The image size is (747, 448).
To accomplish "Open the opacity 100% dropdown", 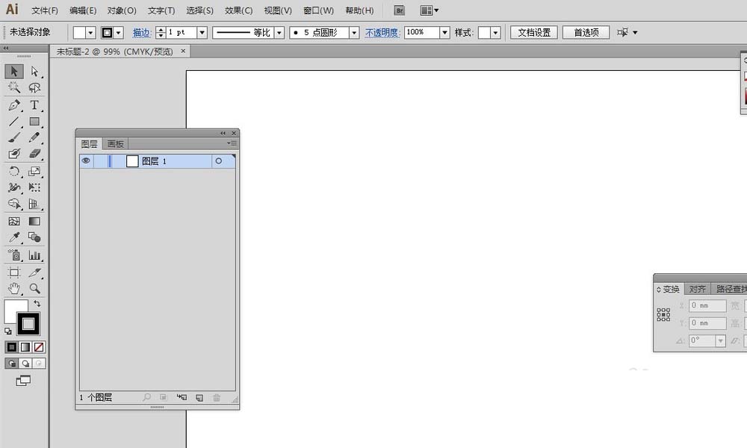I will pyautogui.click(x=444, y=32).
